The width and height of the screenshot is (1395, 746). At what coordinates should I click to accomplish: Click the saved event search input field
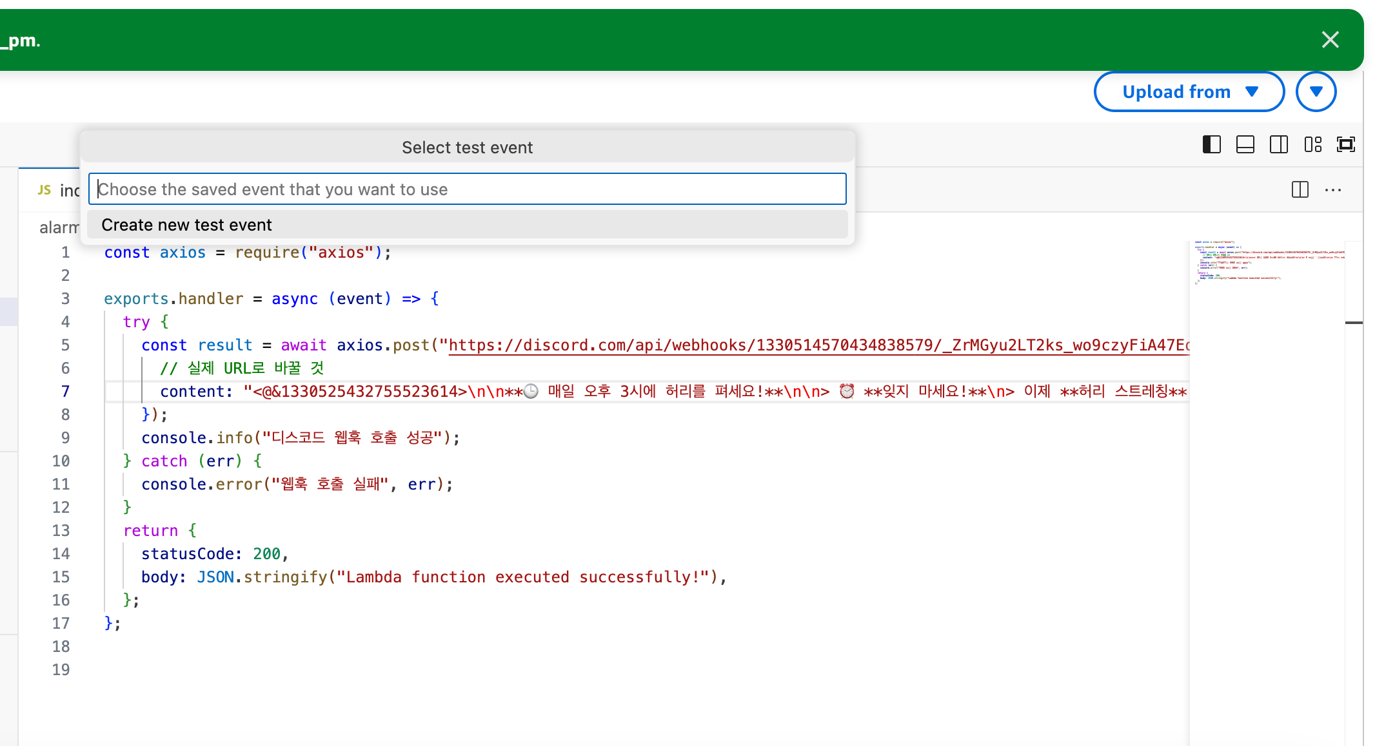(x=467, y=189)
